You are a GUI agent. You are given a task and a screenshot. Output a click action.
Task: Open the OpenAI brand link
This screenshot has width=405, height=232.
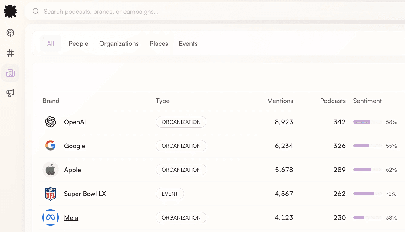(x=75, y=122)
